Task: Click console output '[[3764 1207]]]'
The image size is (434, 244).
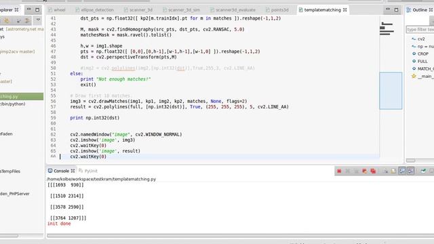Action: click(68, 218)
